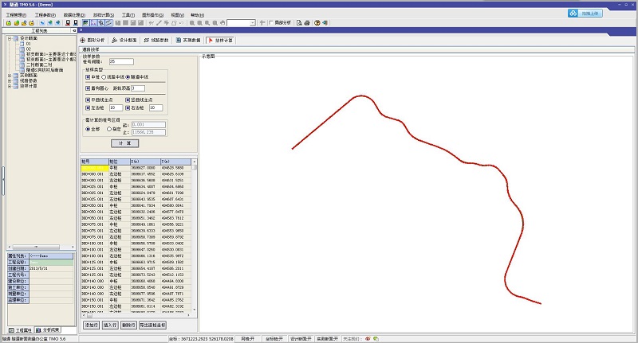Switch to the 工程属性 bottom tab
Image resolution: width=638 pixels, height=343 pixels.
pyautogui.click(x=21, y=330)
